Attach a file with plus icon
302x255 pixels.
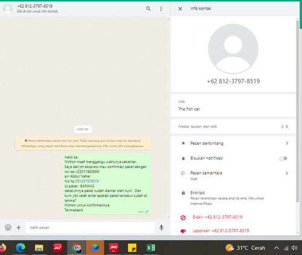pos(19,227)
